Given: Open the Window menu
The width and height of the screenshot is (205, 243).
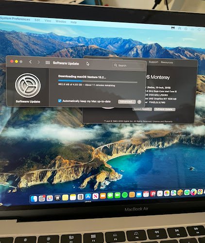Looking at the screenshot, I should 61,21.
